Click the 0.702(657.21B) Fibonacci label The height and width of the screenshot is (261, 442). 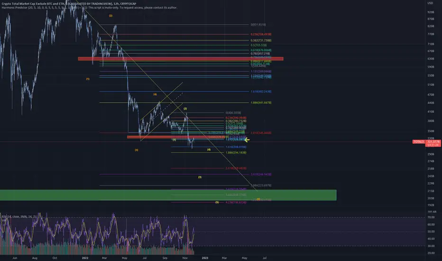260,53
